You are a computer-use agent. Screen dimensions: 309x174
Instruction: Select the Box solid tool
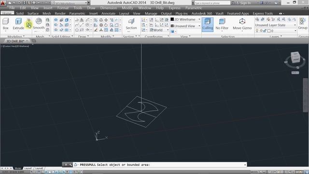tap(6, 24)
